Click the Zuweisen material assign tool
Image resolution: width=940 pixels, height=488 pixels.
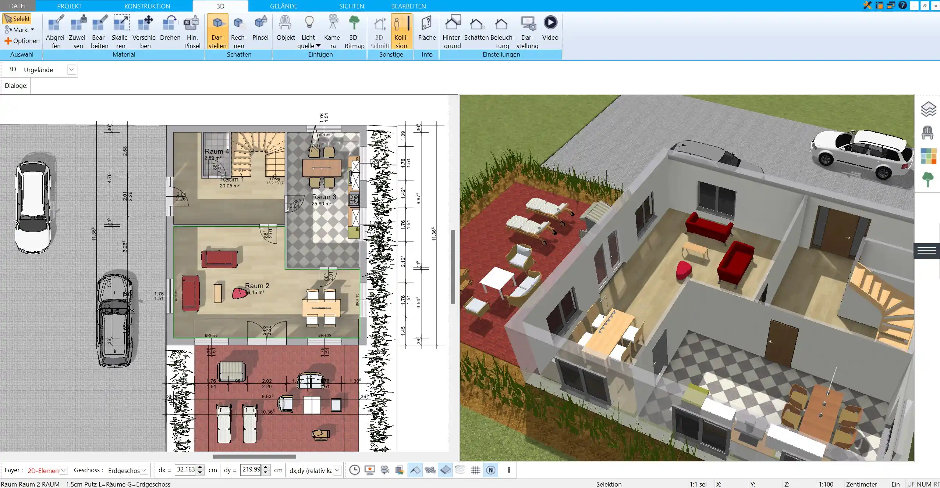(x=78, y=32)
